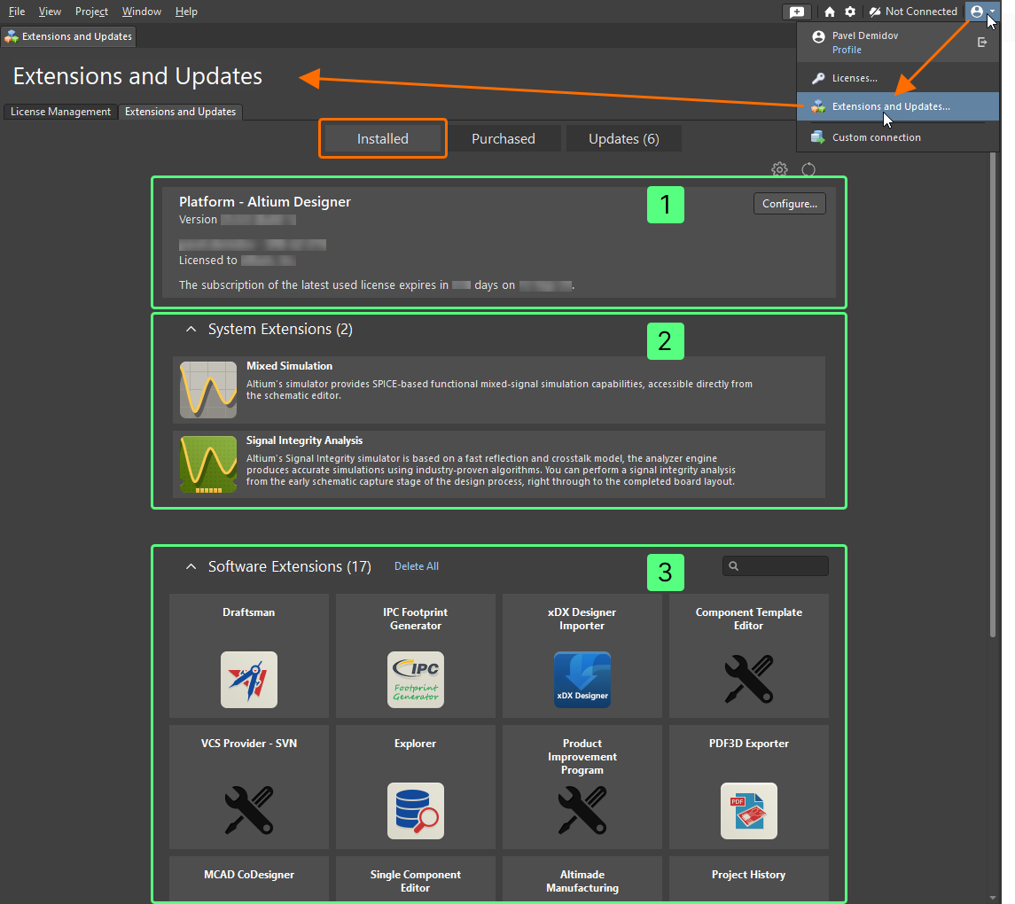Select the Altimade Manufacturing tile title
This screenshot has height=904, width=1015.
pos(582,881)
